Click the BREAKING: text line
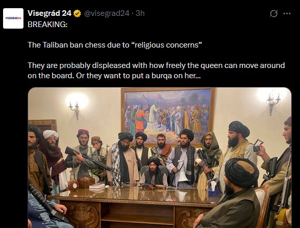Viewport: 300px width, 228px height. click(47, 25)
